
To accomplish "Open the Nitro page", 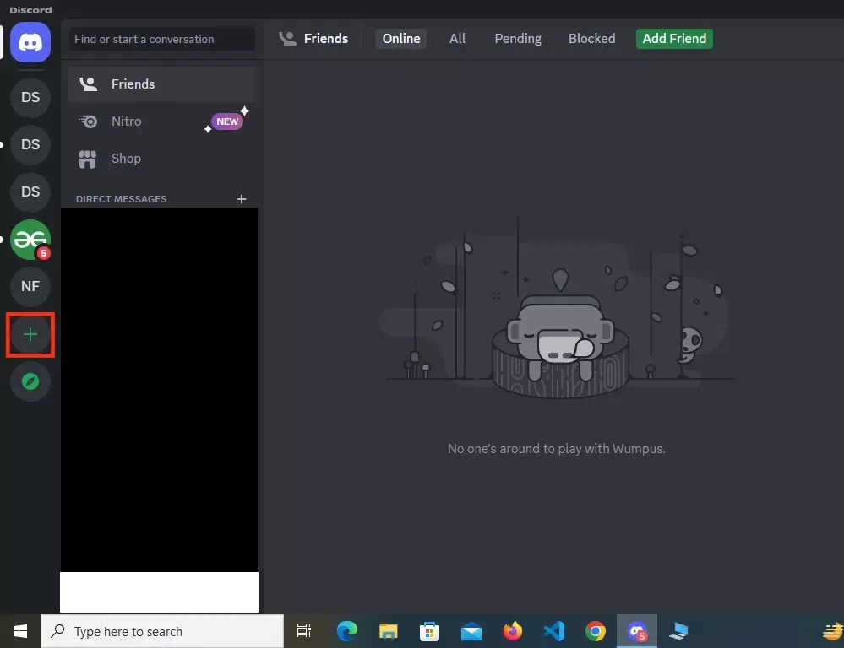I will [x=161, y=121].
